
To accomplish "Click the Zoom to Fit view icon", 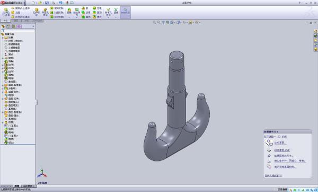I will coord(154,22).
